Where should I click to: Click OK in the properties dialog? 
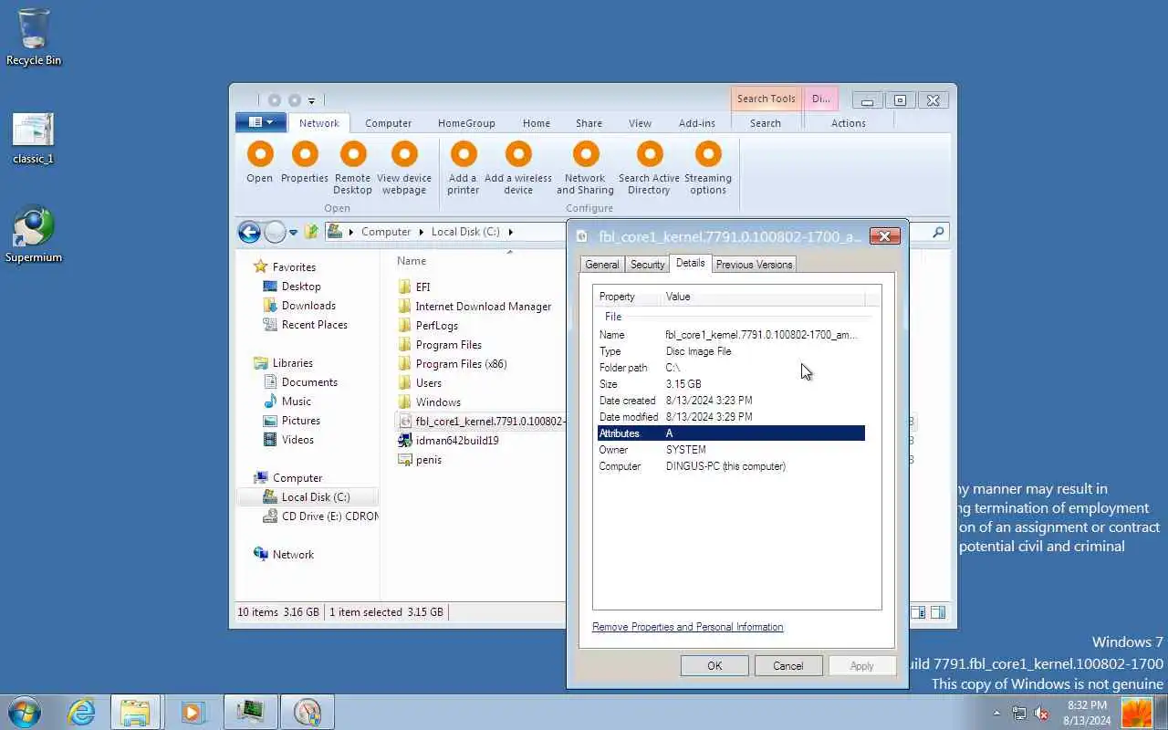pos(714,666)
